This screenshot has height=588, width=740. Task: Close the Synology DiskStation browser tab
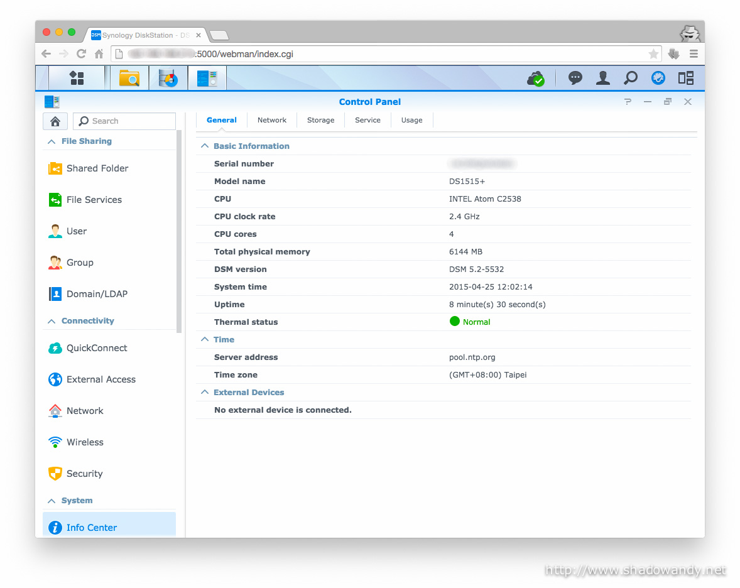point(199,35)
